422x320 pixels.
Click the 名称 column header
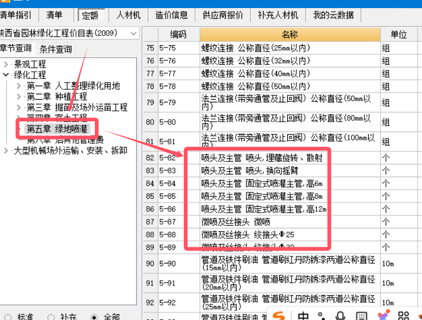pyautogui.click(x=290, y=34)
